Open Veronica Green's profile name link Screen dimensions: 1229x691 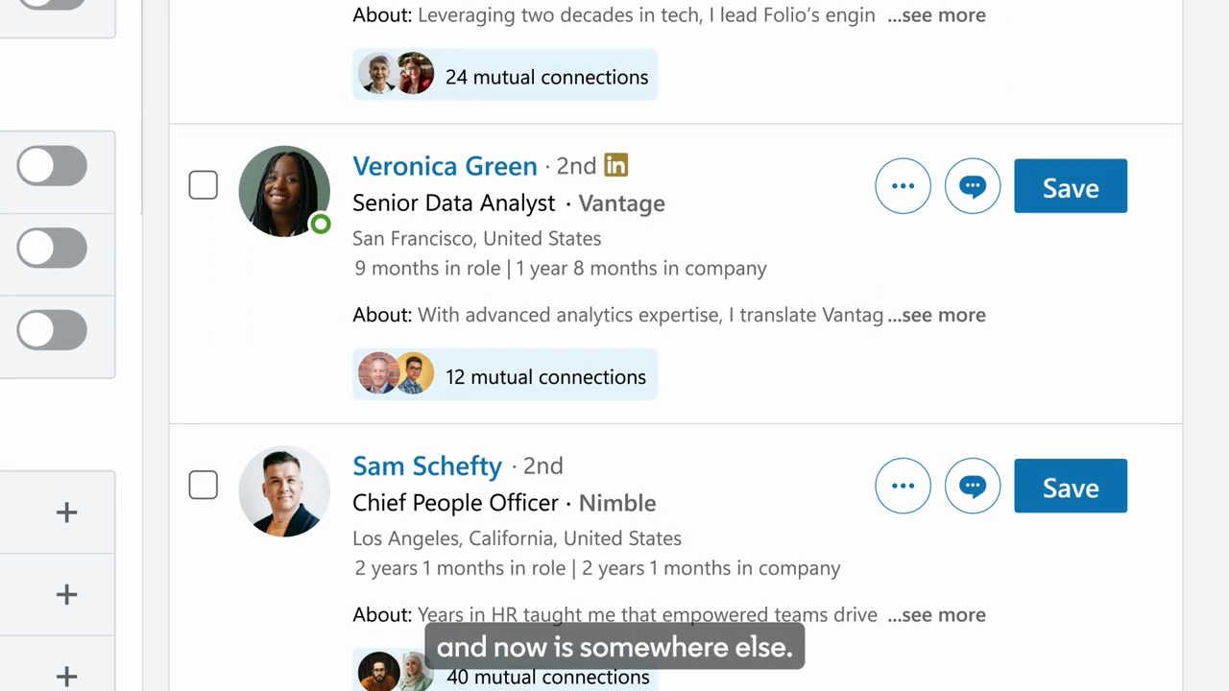445,166
